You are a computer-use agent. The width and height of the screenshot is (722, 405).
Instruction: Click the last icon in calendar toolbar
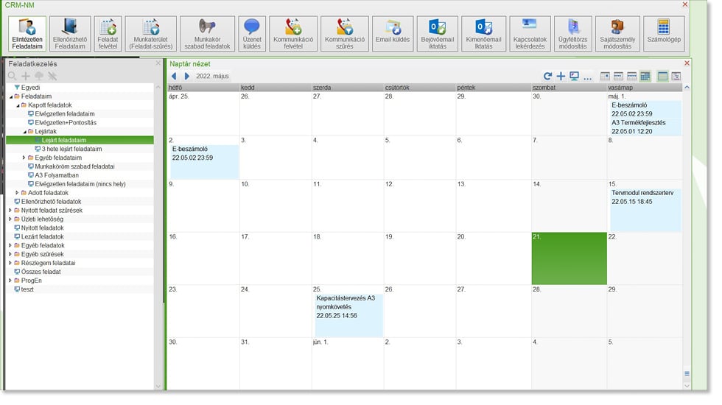click(676, 77)
